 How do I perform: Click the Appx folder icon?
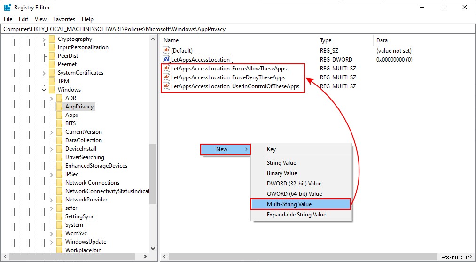click(x=60, y=115)
